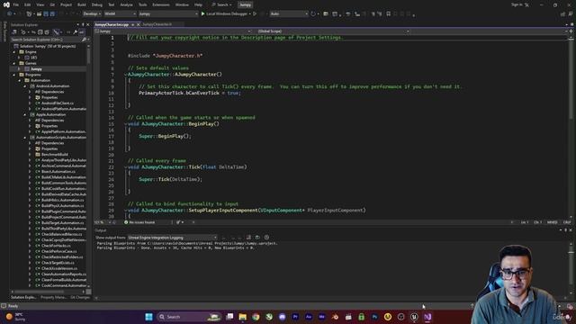Click the Start Without Debugging icon

tap(255, 14)
